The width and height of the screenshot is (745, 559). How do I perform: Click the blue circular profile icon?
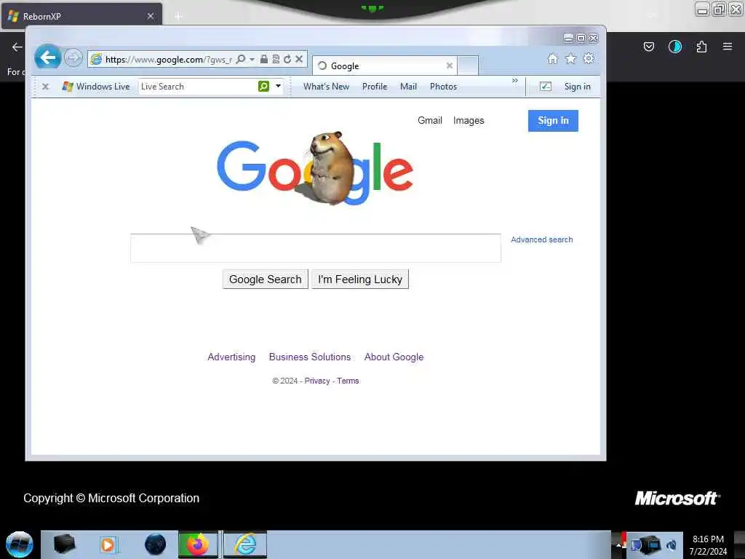[x=674, y=47]
